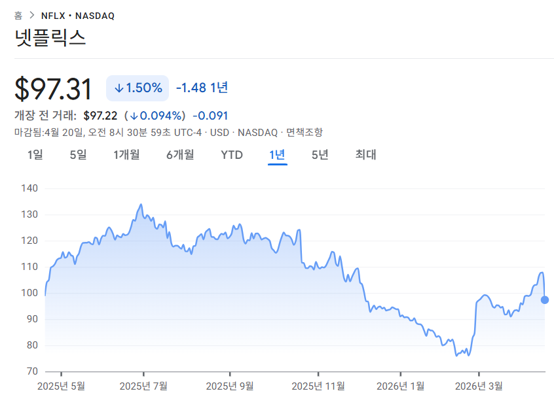
Task: Select the 5일 chart view
Action: (x=78, y=155)
